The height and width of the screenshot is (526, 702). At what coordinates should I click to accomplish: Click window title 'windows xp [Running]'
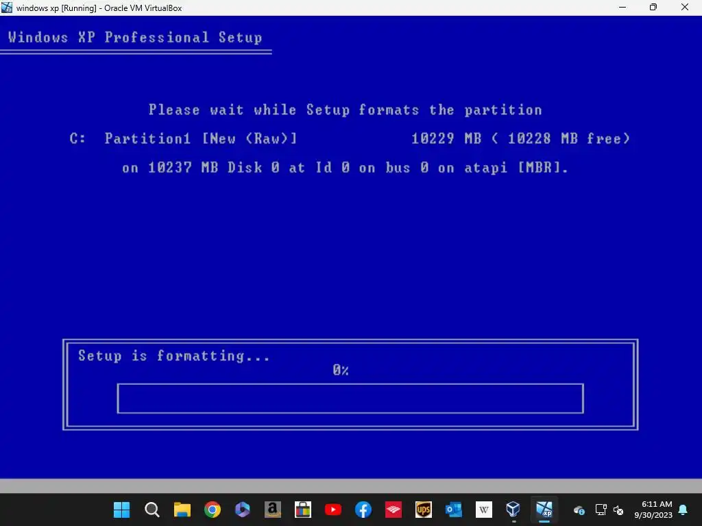(x=99, y=8)
